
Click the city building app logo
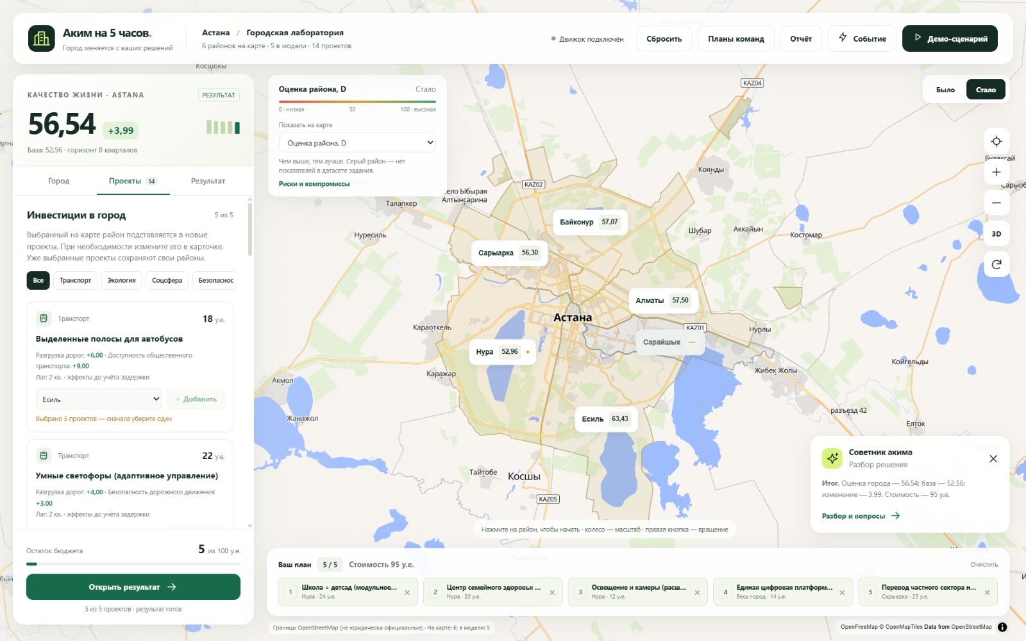point(42,38)
